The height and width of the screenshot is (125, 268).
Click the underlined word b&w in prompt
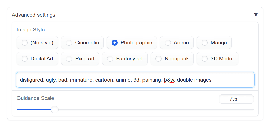169,80
